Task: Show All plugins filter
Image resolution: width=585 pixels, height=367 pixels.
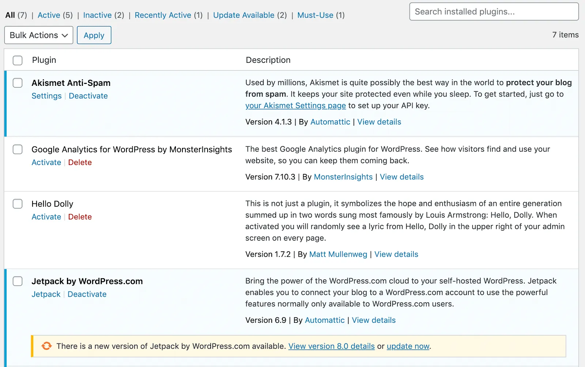Action: pos(10,15)
